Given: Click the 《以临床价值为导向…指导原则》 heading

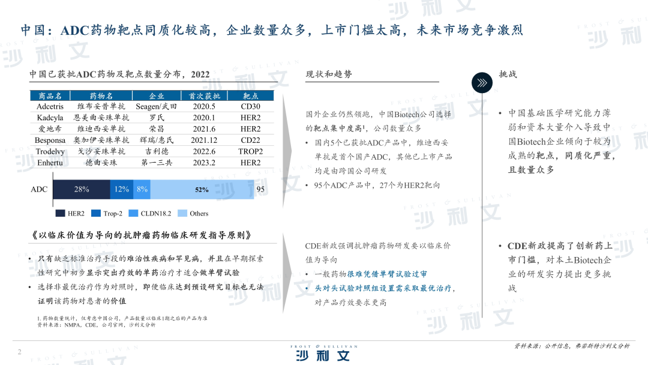Looking at the screenshot, I should click(x=140, y=235).
